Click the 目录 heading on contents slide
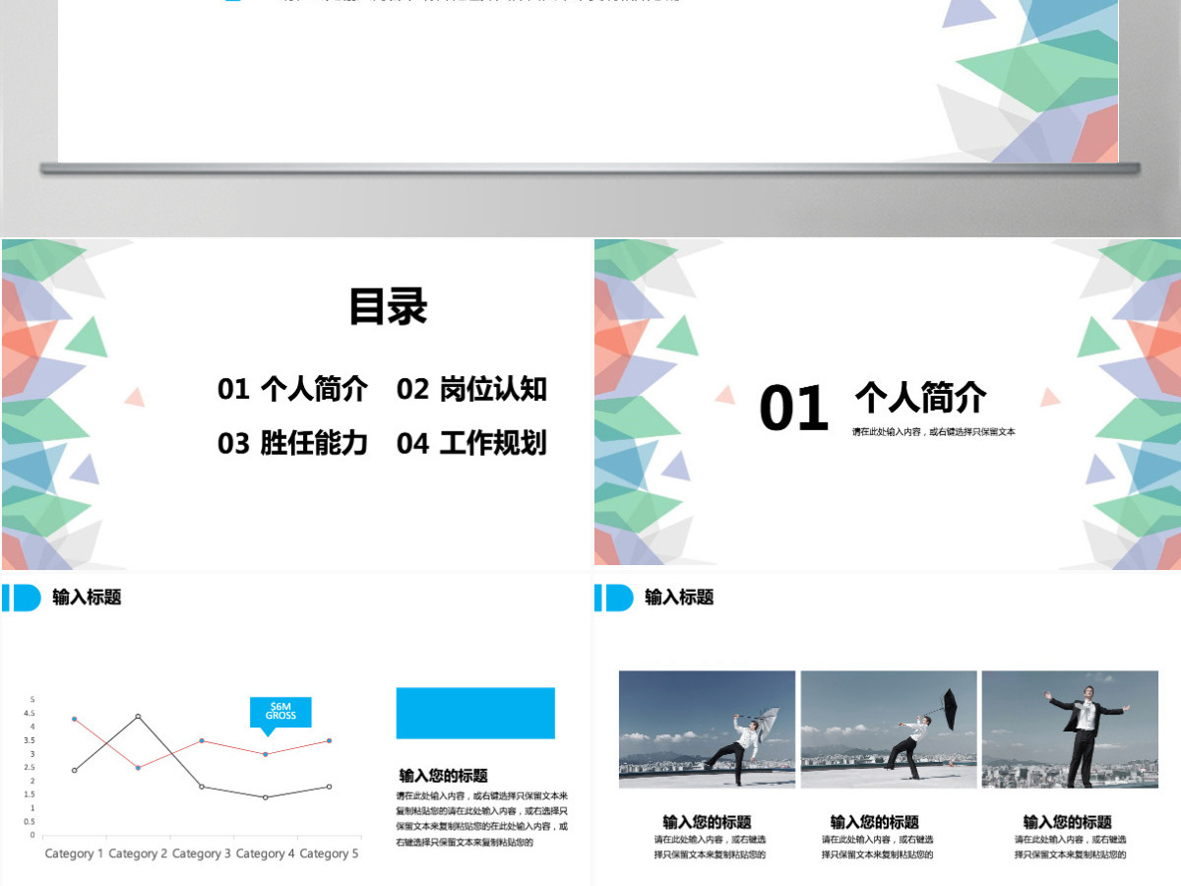 tap(388, 307)
